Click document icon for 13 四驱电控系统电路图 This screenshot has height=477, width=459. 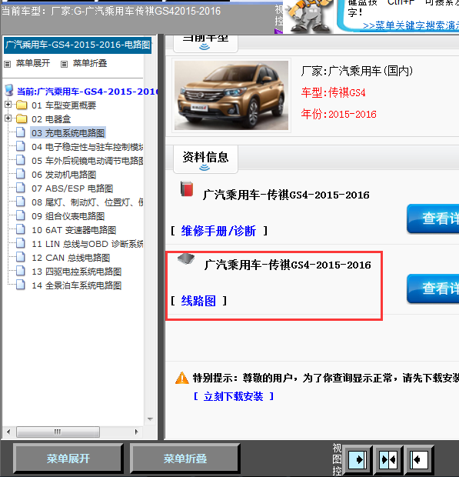click(21, 271)
